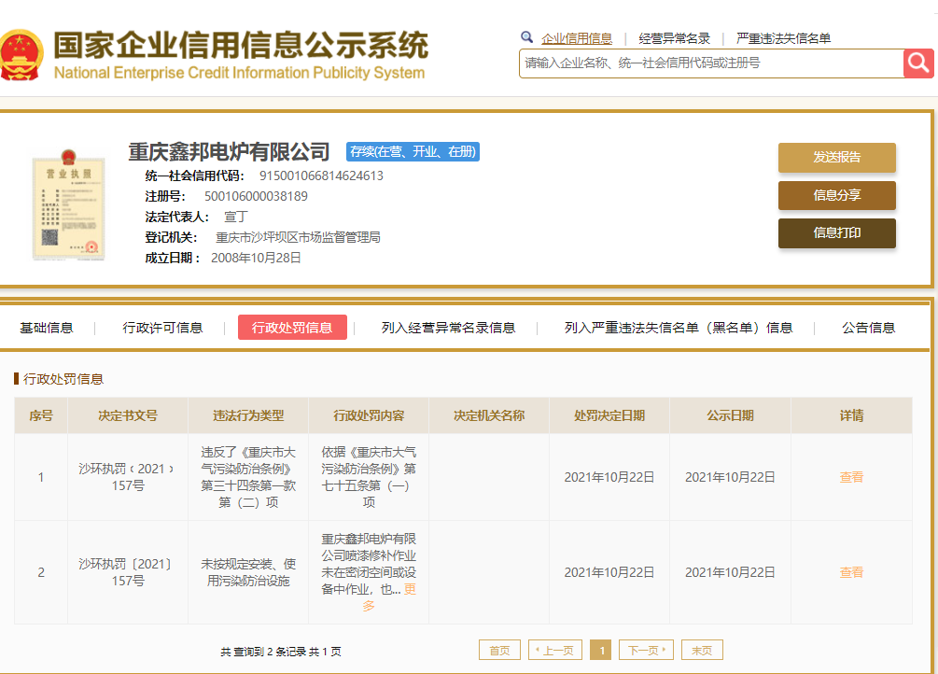938x674 pixels.
Task: Switch to the 基础信息 tab
Action: [46, 328]
